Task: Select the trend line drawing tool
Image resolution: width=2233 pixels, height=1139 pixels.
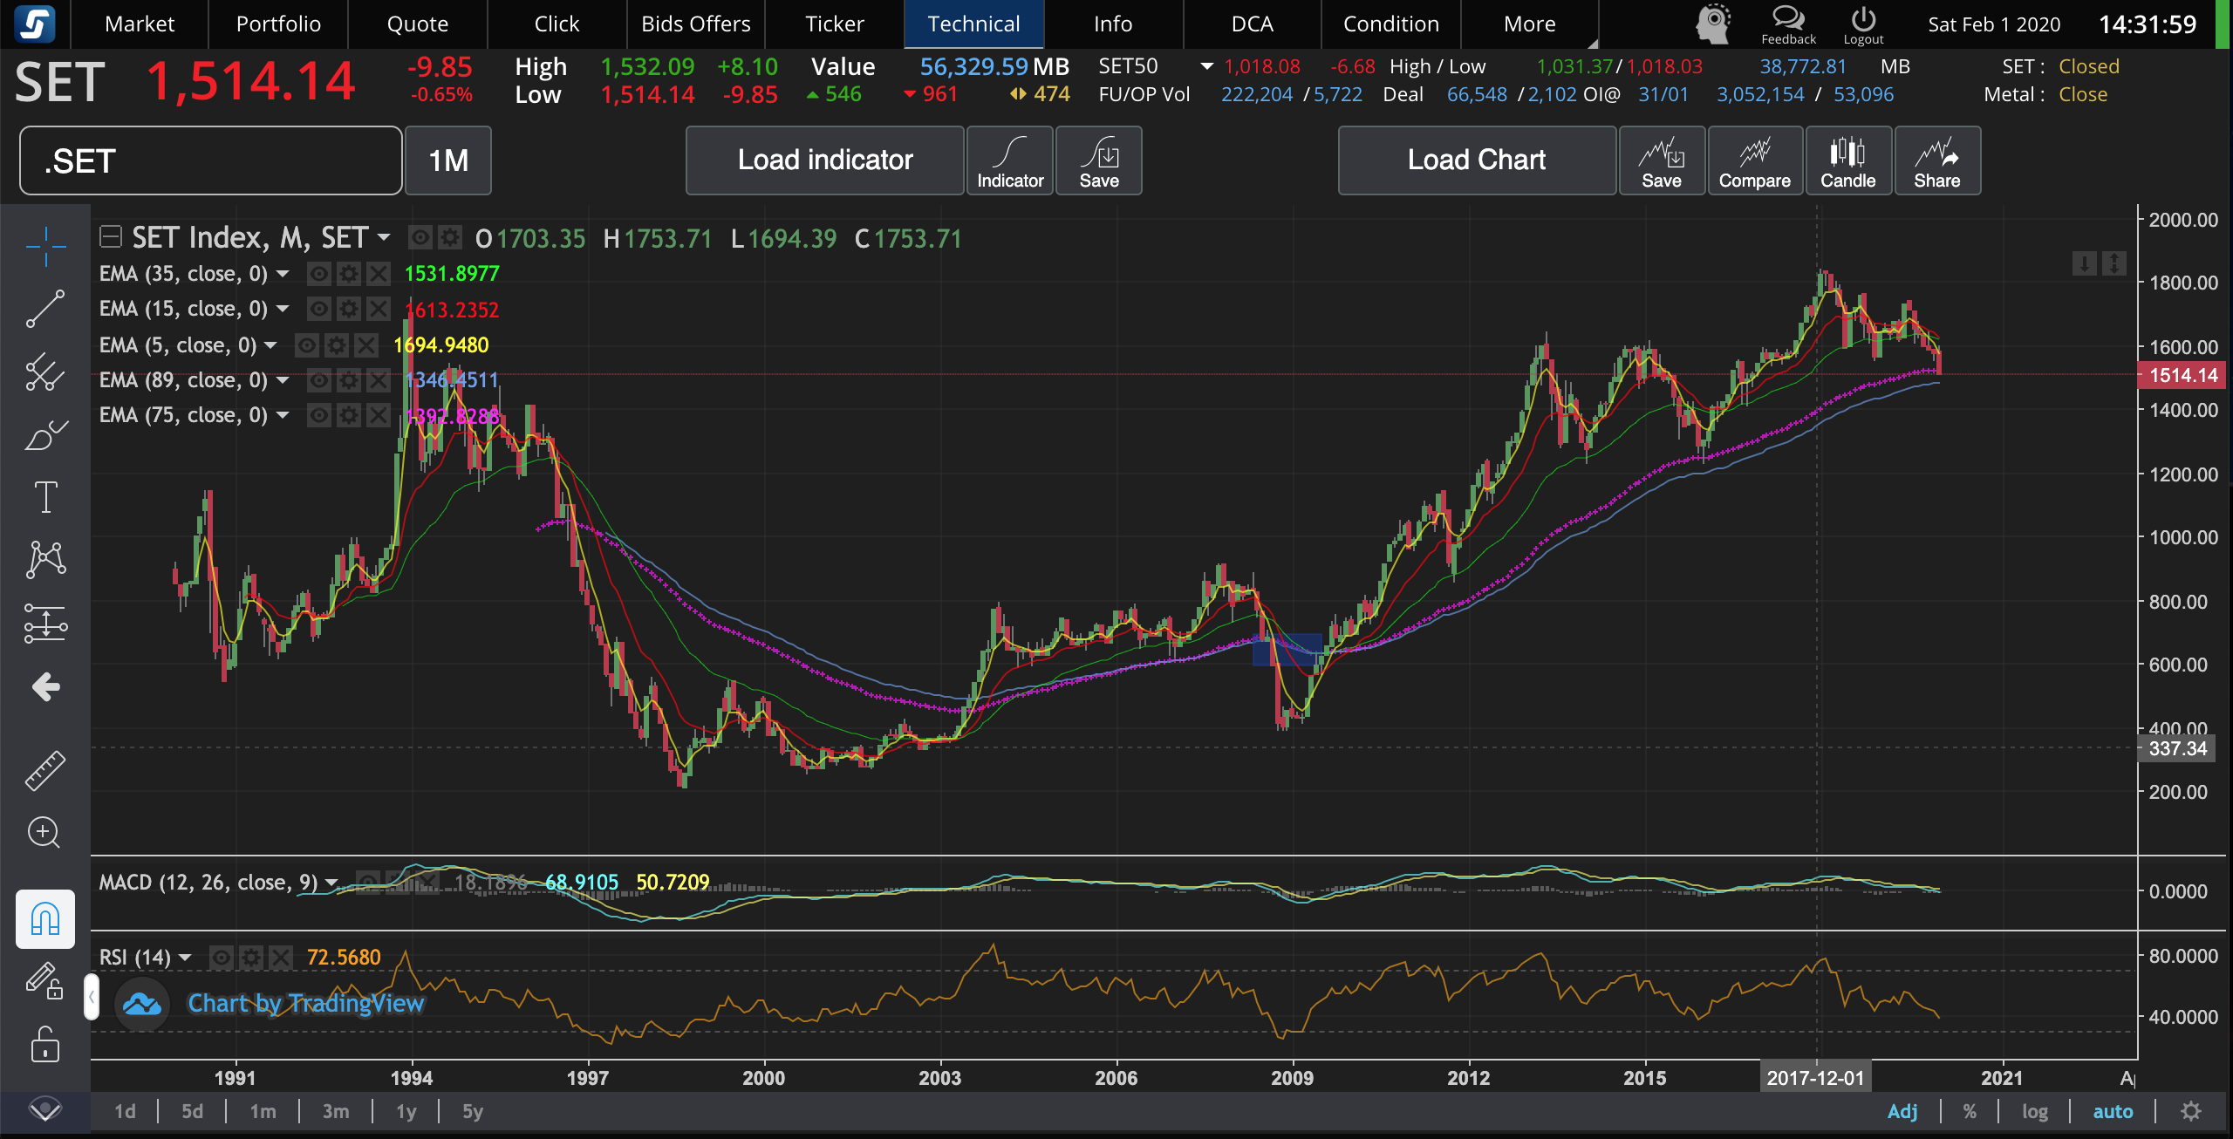Action: [45, 310]
